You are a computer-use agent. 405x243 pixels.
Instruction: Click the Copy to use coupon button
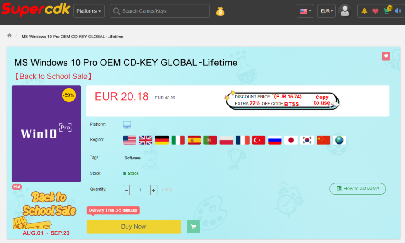point(322,100)
